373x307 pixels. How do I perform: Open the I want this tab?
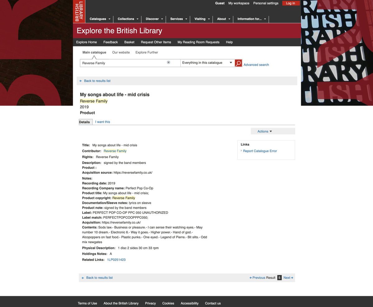(103, 122)
